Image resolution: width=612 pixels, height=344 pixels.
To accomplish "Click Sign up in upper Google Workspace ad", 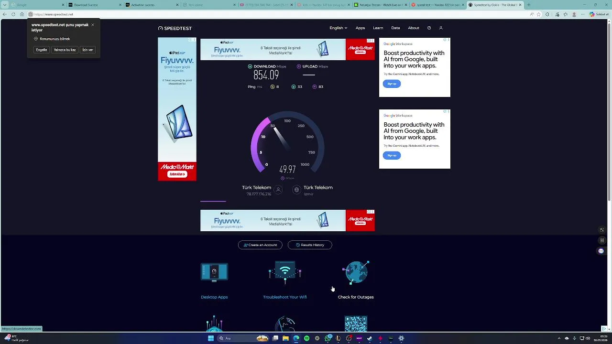I will click(x=392, y=84).
